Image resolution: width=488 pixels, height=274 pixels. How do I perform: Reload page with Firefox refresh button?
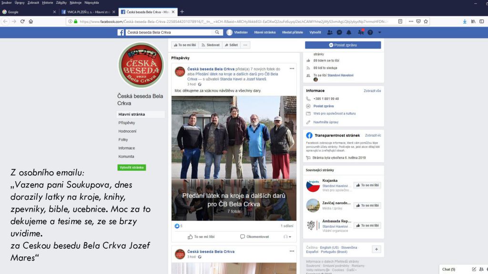(22, 21)
